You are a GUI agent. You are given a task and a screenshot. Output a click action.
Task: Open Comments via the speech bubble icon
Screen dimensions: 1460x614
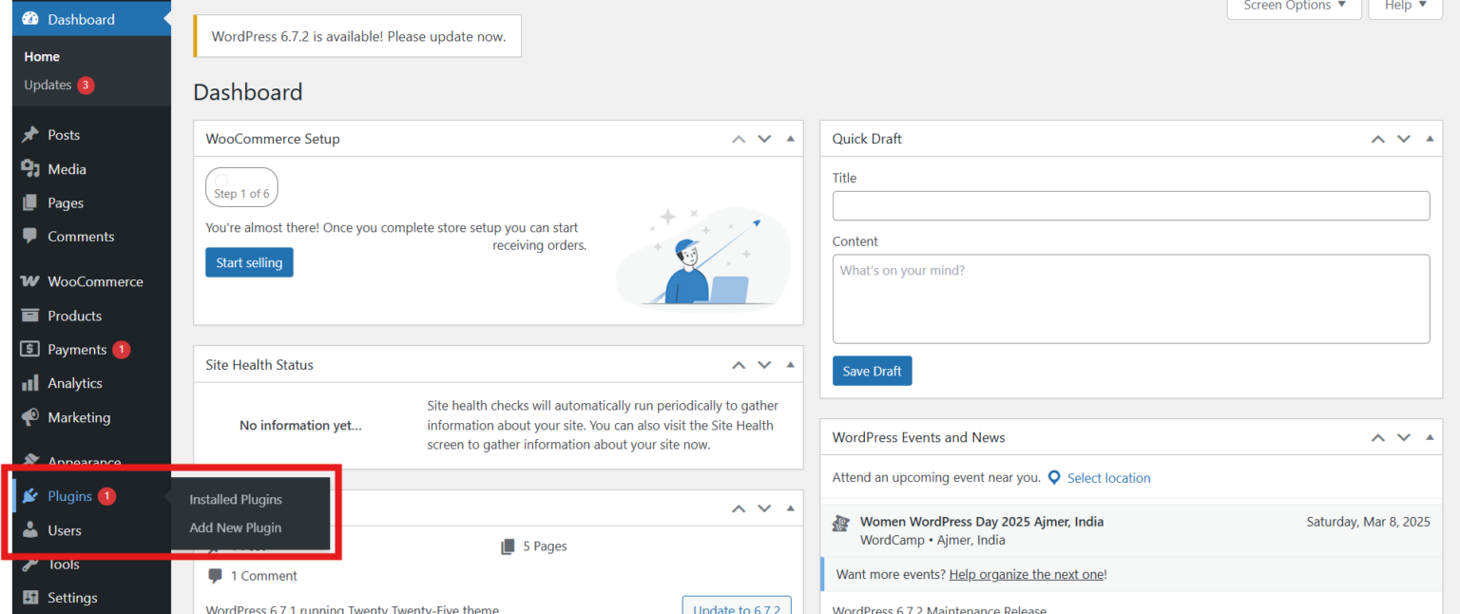pyautogui.click(x=31, y=237)
